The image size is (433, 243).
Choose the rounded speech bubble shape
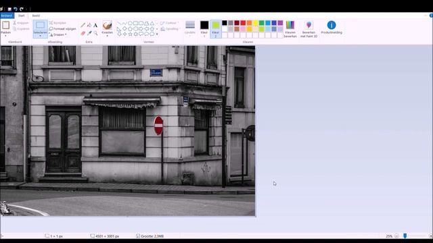coord(141,34)
